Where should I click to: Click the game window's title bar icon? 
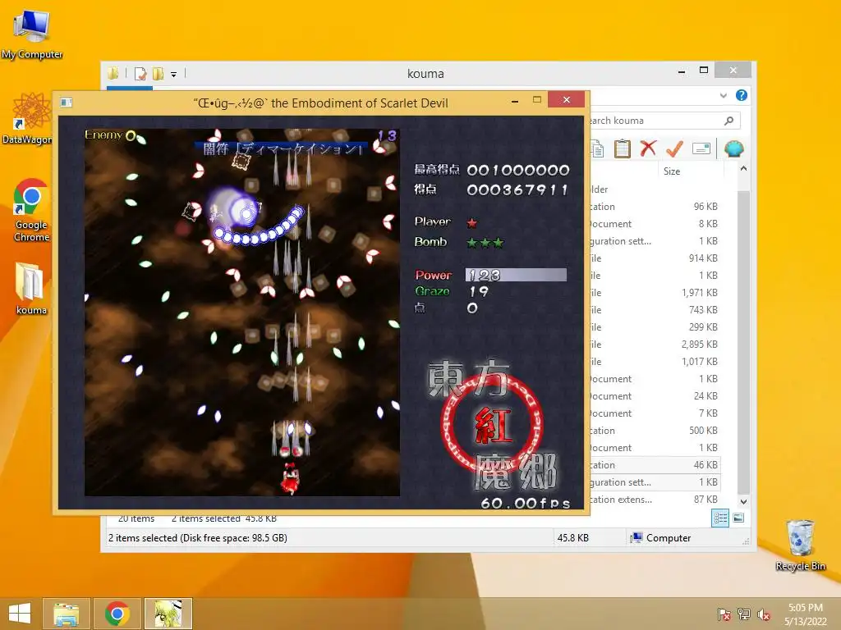(x=67, y=102)
